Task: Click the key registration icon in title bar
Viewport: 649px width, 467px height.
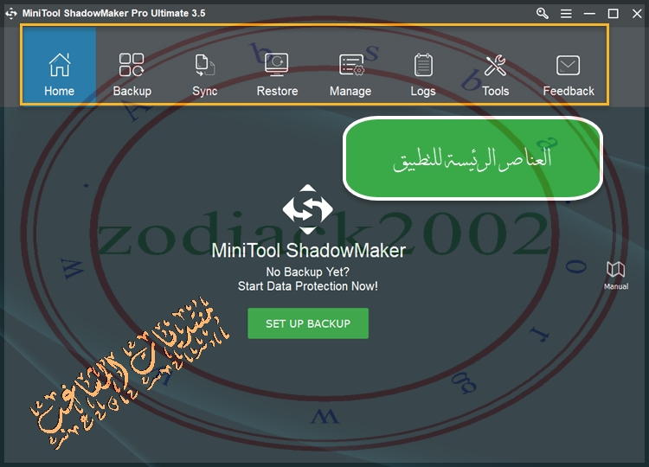Action: coord(543,13)
